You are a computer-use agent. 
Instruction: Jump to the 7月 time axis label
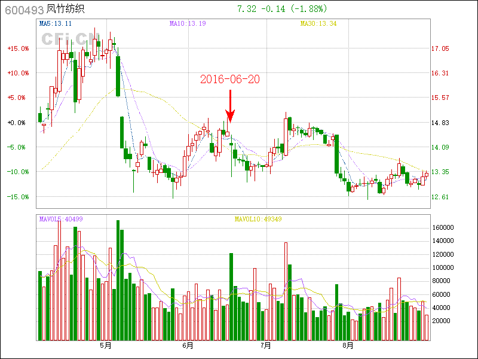266,346
